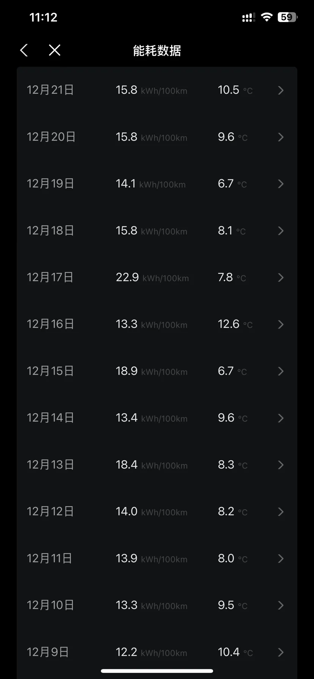Select the 12月11日 row

pyautogui.click(x=157, y=559)
